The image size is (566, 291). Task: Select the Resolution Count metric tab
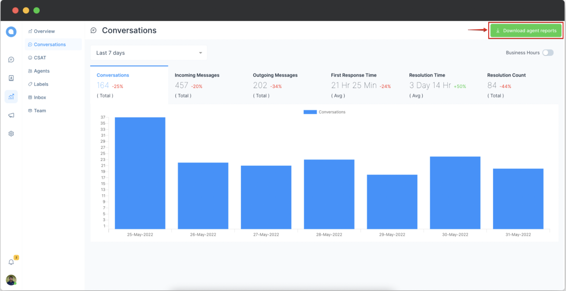(x=520, y=85)
